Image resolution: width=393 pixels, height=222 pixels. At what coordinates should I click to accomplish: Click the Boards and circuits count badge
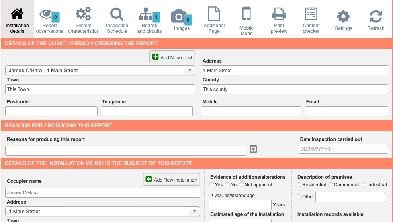click(x=156, y=17)
